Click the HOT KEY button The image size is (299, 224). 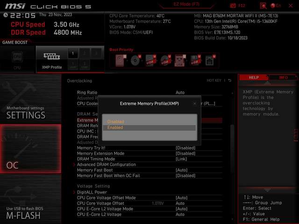click(214, 80)
